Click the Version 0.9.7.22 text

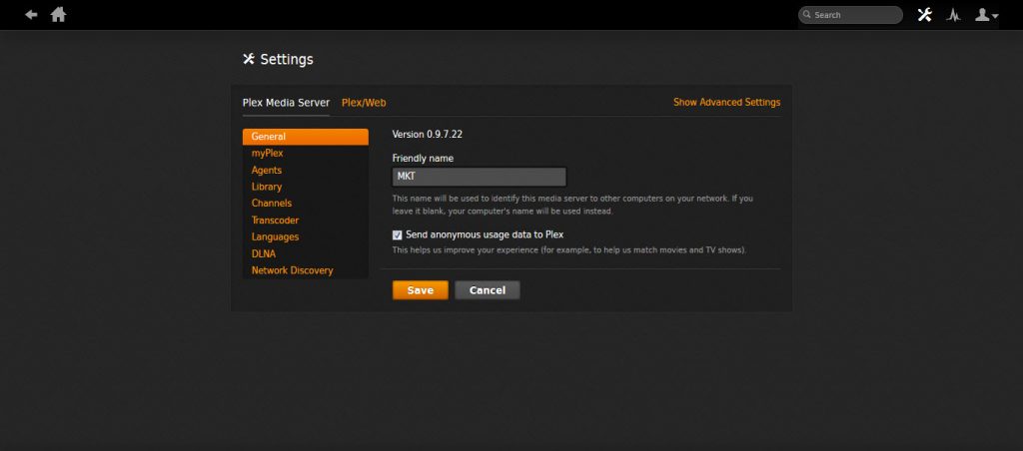(428, 135)
